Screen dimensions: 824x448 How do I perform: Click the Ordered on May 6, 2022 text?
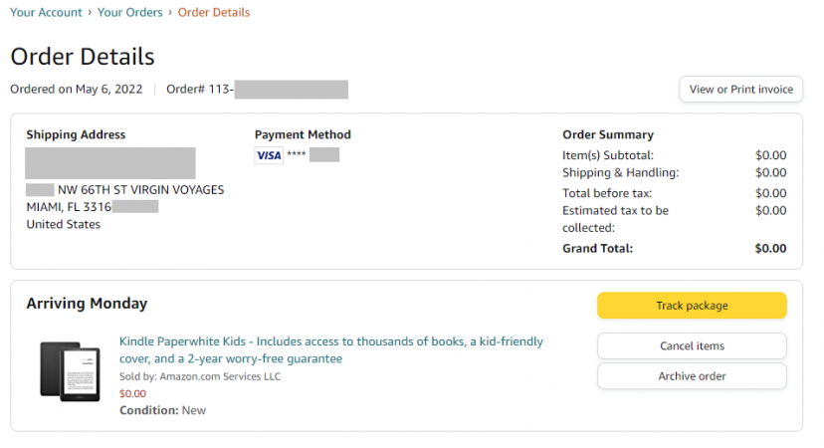(x=77, y=90)
